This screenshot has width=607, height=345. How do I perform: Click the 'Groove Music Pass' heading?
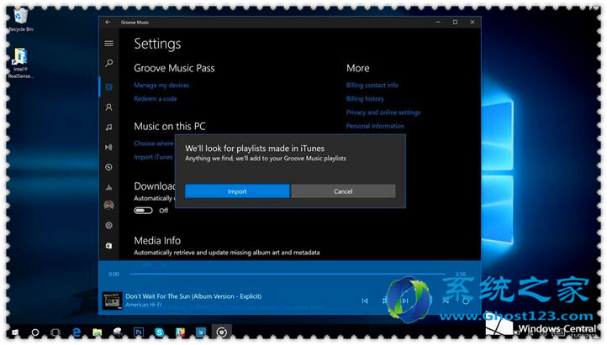click(x=174, y=68)
